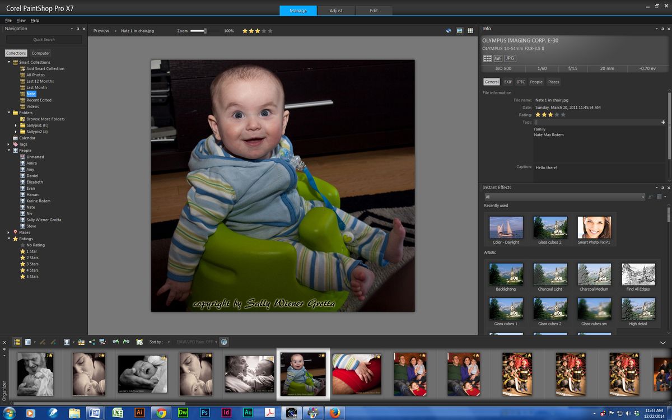Switch to Thumbnail grid mode icon
The height and width of the screenshot is (420, 672).
pyautogui.click(x=470, y=31)
